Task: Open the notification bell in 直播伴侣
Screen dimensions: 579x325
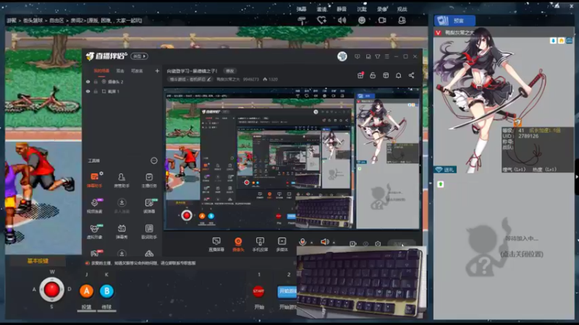Action: click(399, 76)
